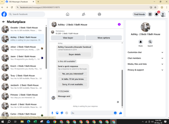Viewport: 169px width, 124px height.
Task: Record a voice clip with microphone icon
Action: click(52, 113)
